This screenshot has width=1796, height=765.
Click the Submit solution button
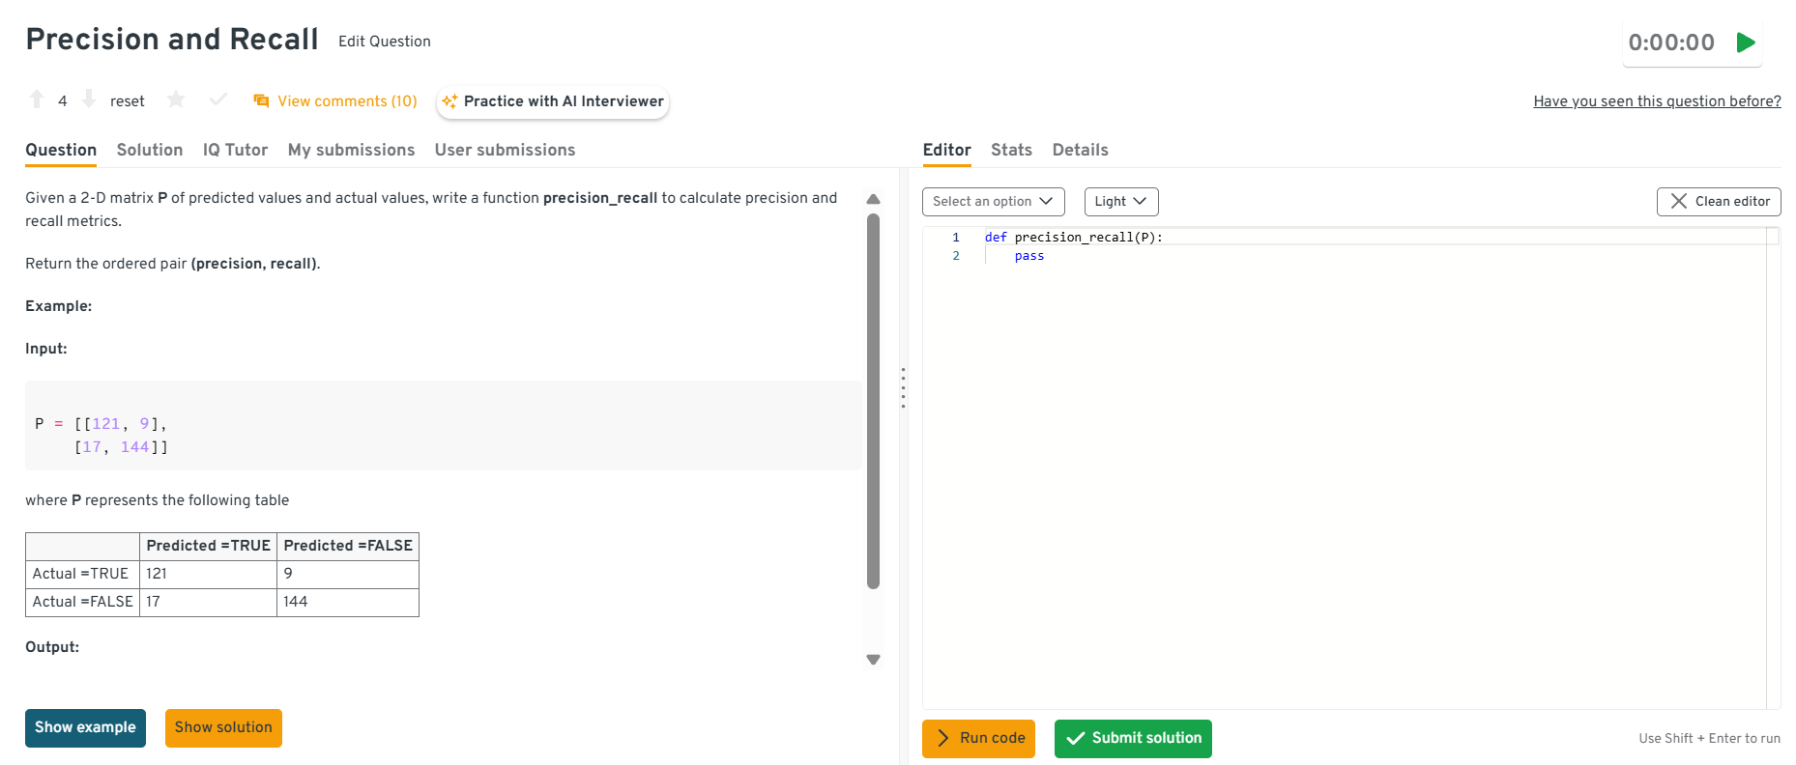1133,739
